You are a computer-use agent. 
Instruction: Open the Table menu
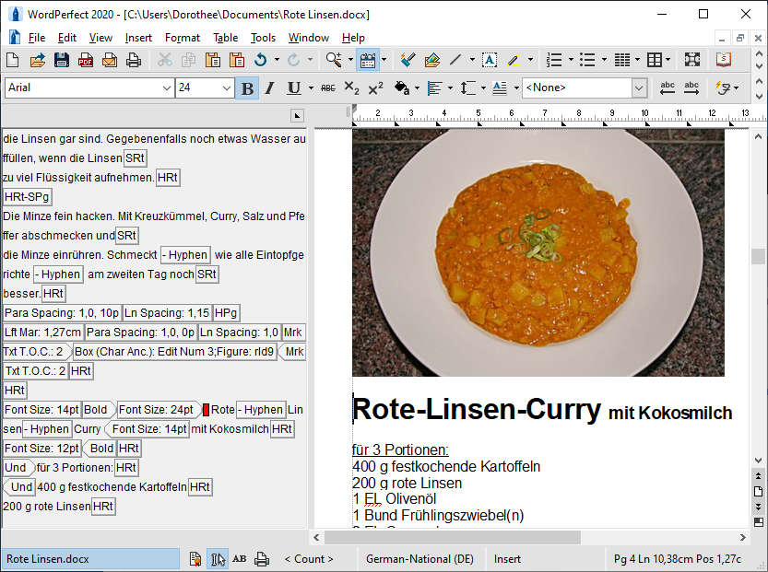[225, 38]
